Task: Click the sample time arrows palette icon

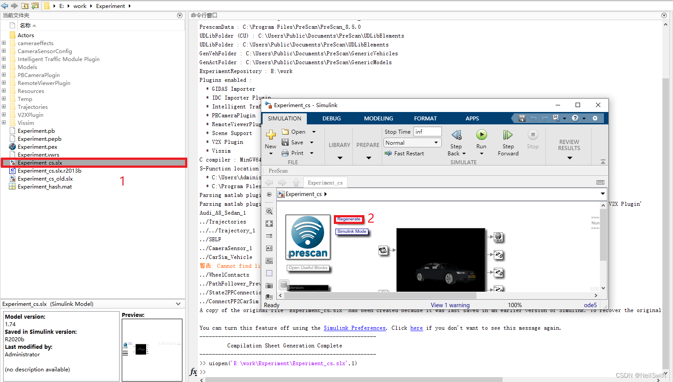Action: 269,236
